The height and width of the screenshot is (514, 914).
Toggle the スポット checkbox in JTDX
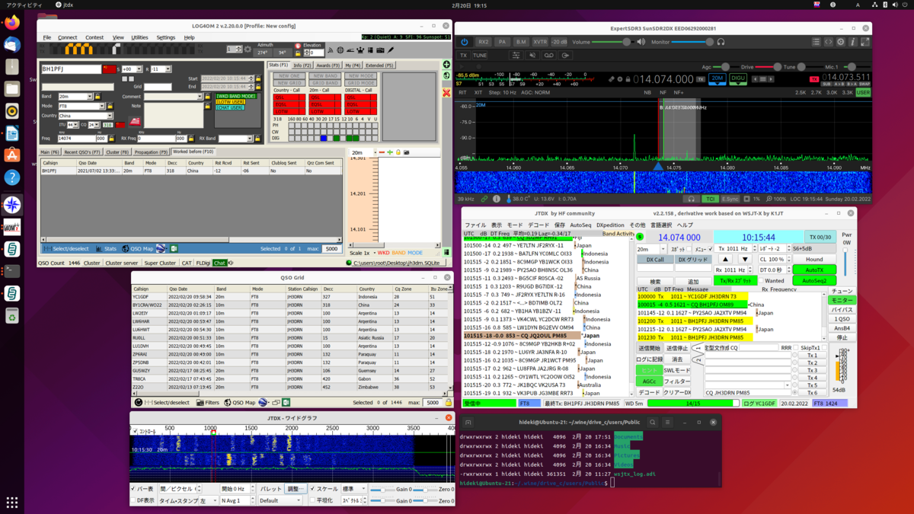point(689,249)
